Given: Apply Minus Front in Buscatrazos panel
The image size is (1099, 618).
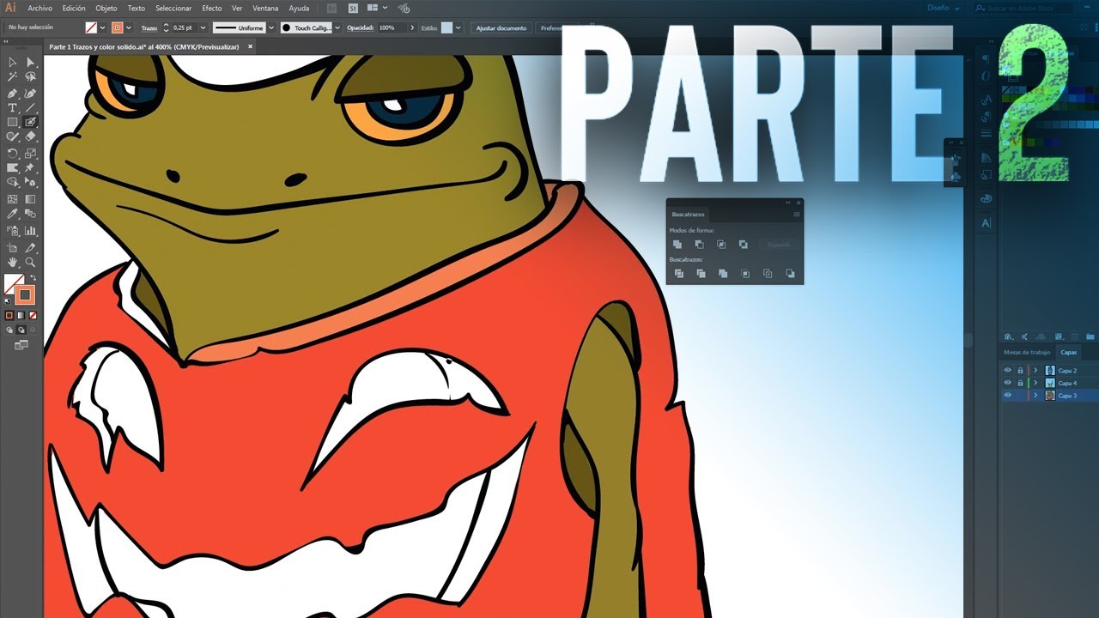Looking at the screenshot, I should (700, 245).
